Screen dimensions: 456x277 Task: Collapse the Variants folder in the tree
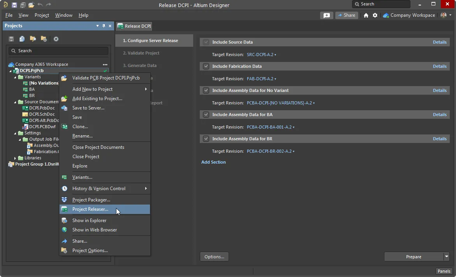point(15,77)
